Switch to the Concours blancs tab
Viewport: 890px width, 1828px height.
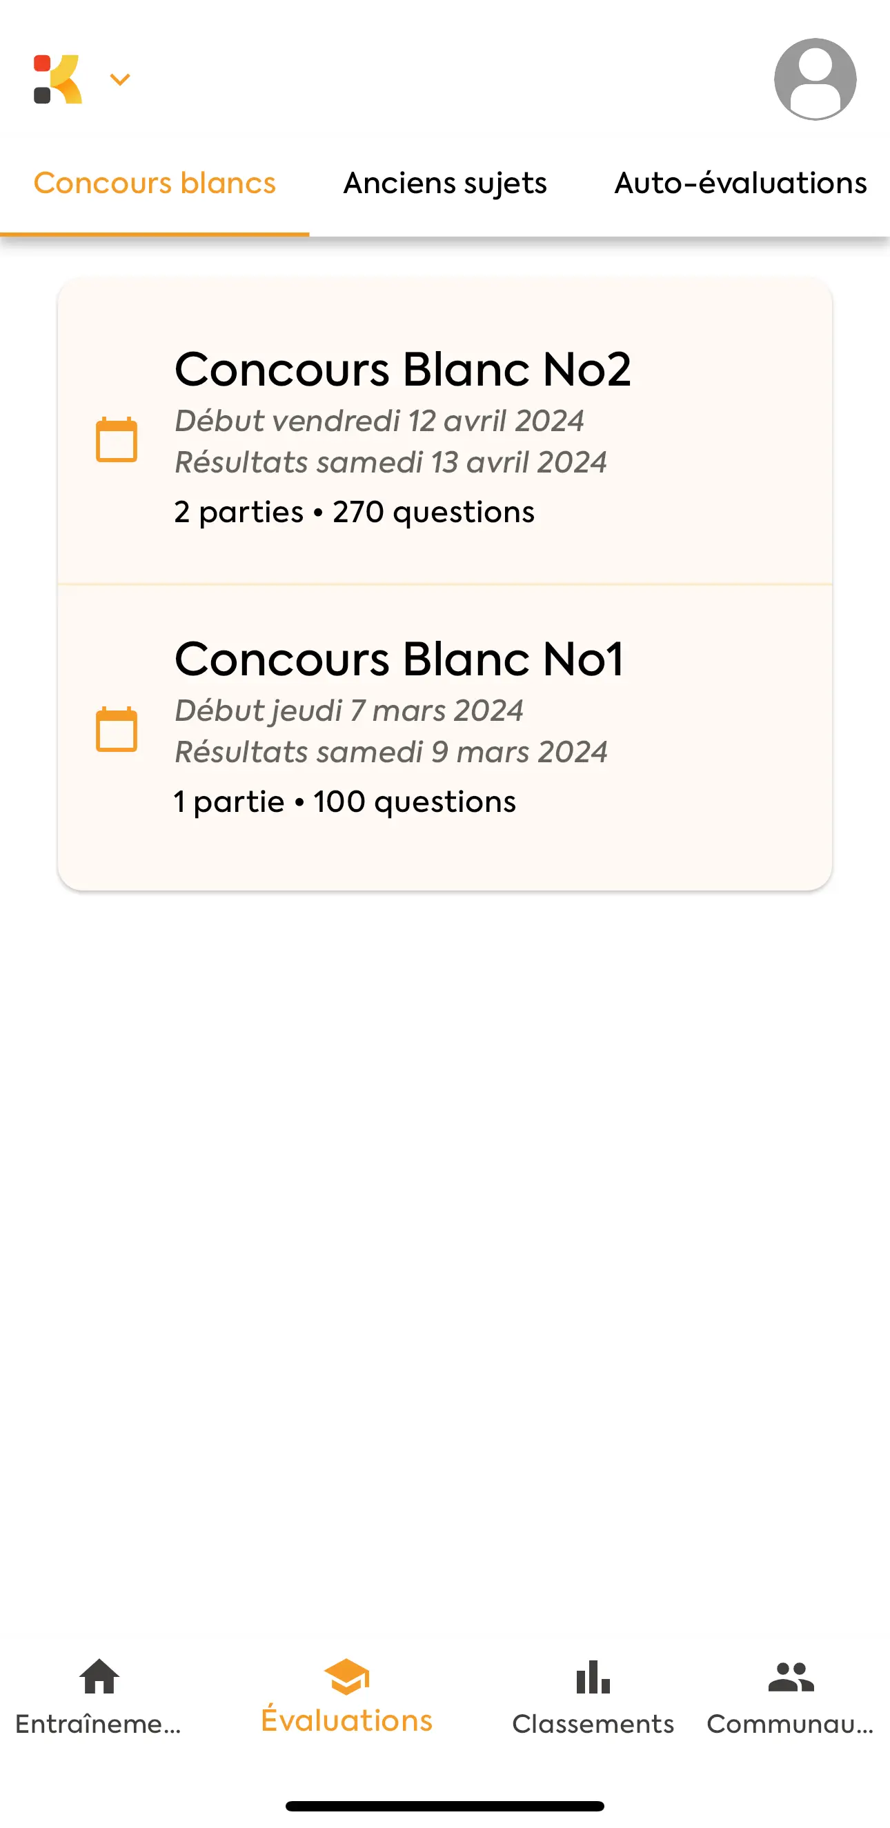pos(155,183)
